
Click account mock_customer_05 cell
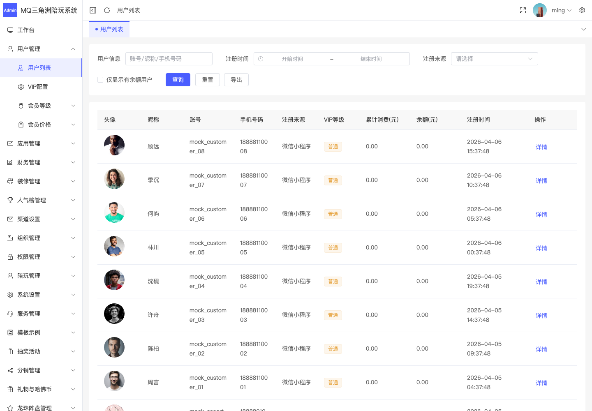208,247
